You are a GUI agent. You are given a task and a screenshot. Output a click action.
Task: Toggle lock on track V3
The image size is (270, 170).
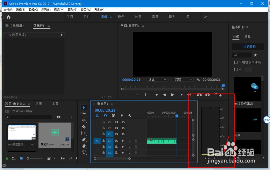click(103, 122)
